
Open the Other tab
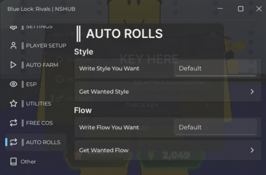pyautogui.click(x=36, y=162)
